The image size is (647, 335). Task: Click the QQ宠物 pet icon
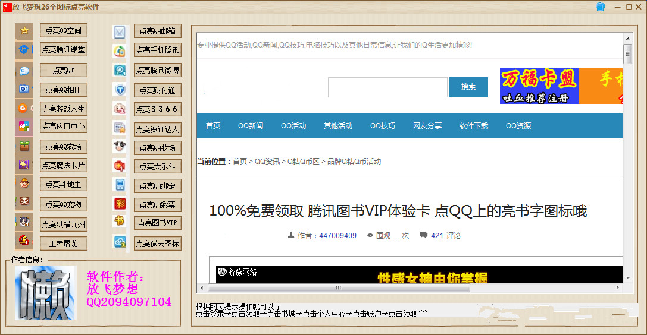(x=24, y=202)
